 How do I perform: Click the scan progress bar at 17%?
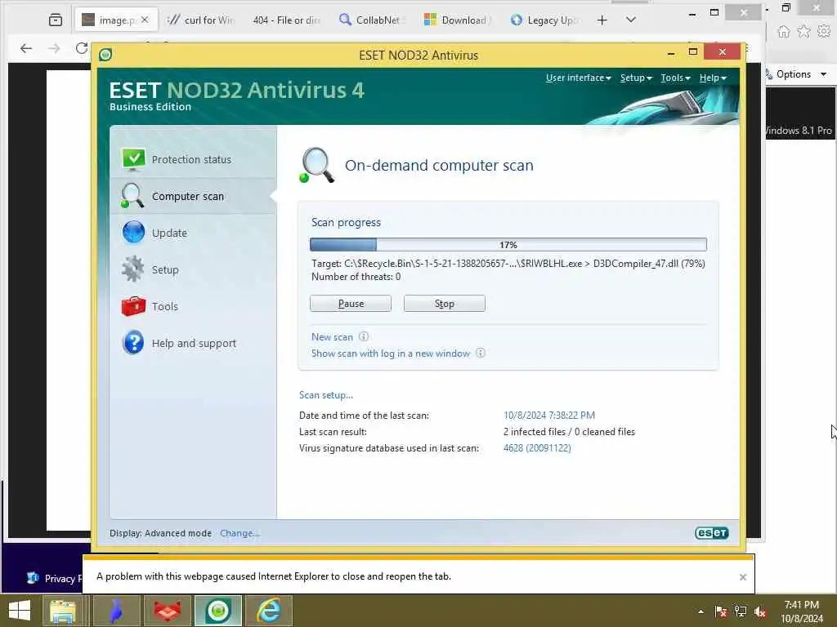[508, 245]
